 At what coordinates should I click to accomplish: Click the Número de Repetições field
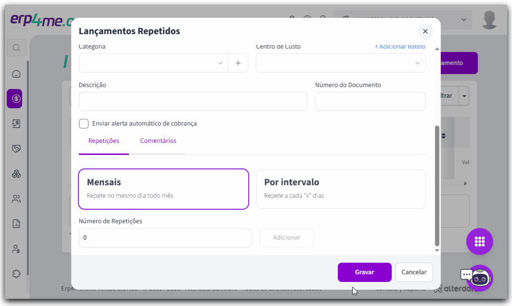[165, 237]
